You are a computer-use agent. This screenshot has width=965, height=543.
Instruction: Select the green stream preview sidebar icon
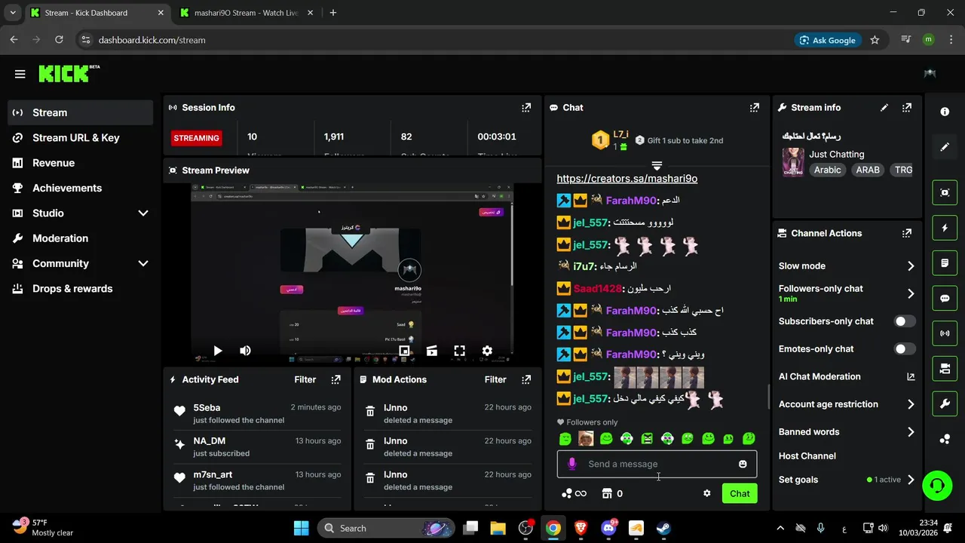pos(945,192)
